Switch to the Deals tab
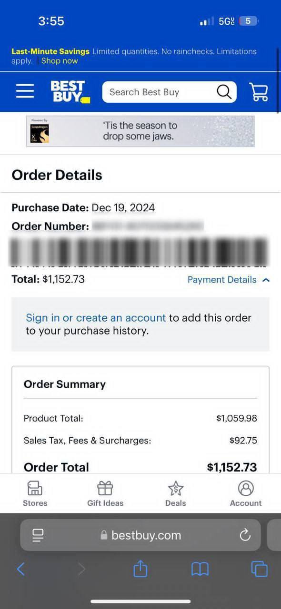Viewport: 281px width, 609px height. tap(175, 493)
